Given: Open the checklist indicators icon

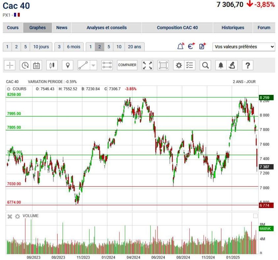Looking at the screenshot, I should pyautogui.click(x=190, y=65).
